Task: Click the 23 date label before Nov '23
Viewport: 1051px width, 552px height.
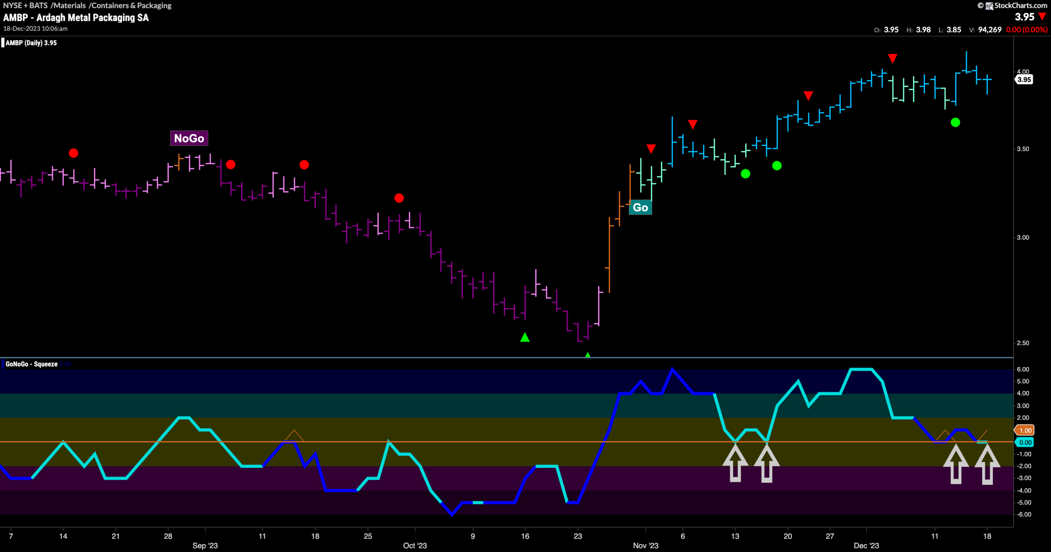Action: click(x=578, y=536)
